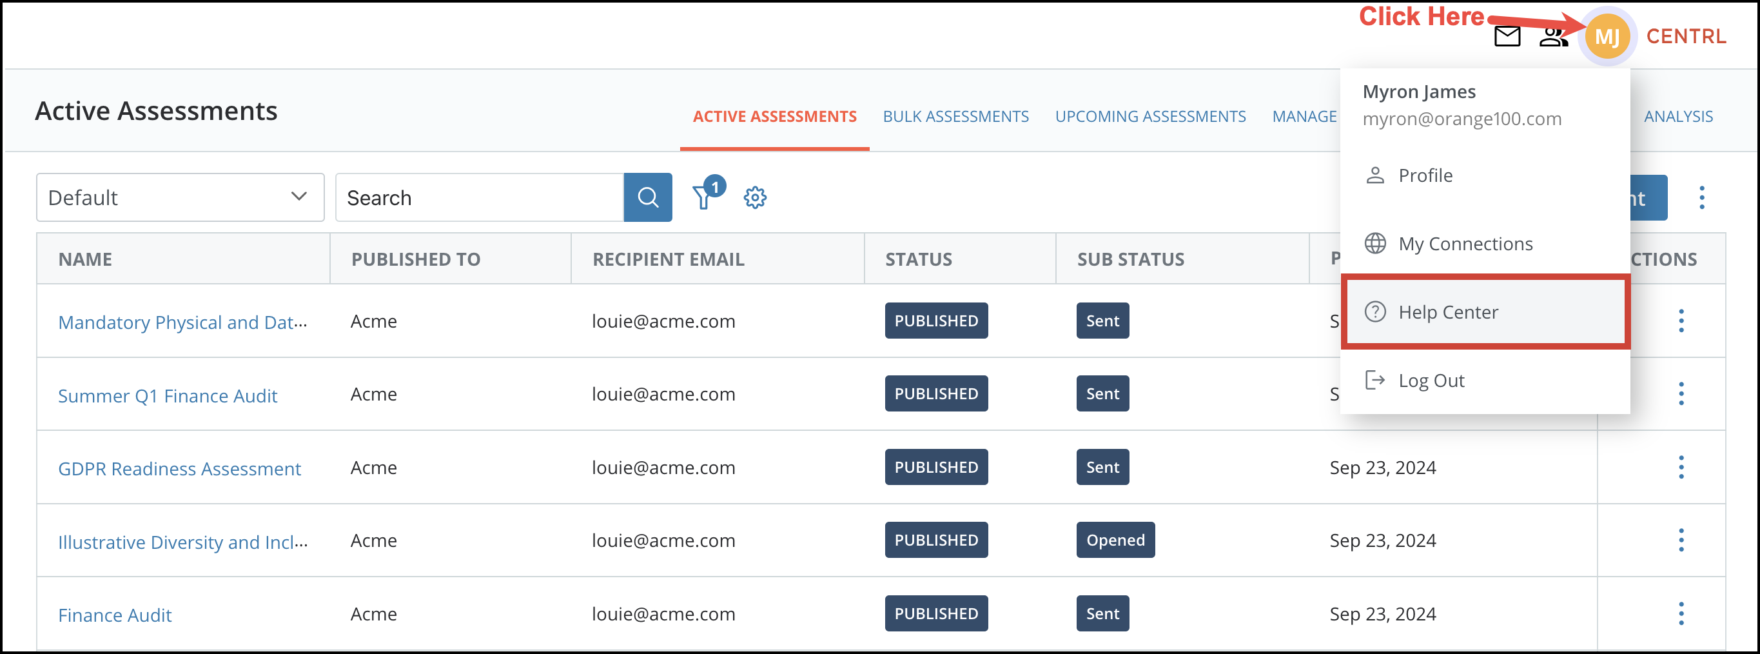Click the MJ user avatar
1760x654 pixels.
click(x=1607, y=37)
